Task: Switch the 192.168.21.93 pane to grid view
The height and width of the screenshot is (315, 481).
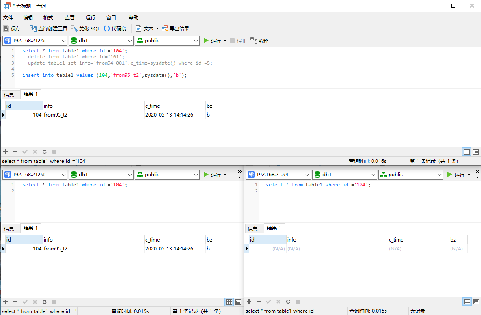Action: click(229, 302)
